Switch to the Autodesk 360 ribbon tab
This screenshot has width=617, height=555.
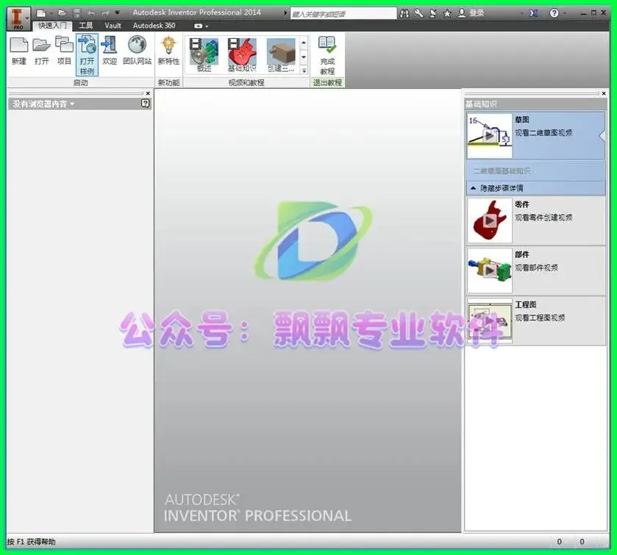click(x=154, y=26)
